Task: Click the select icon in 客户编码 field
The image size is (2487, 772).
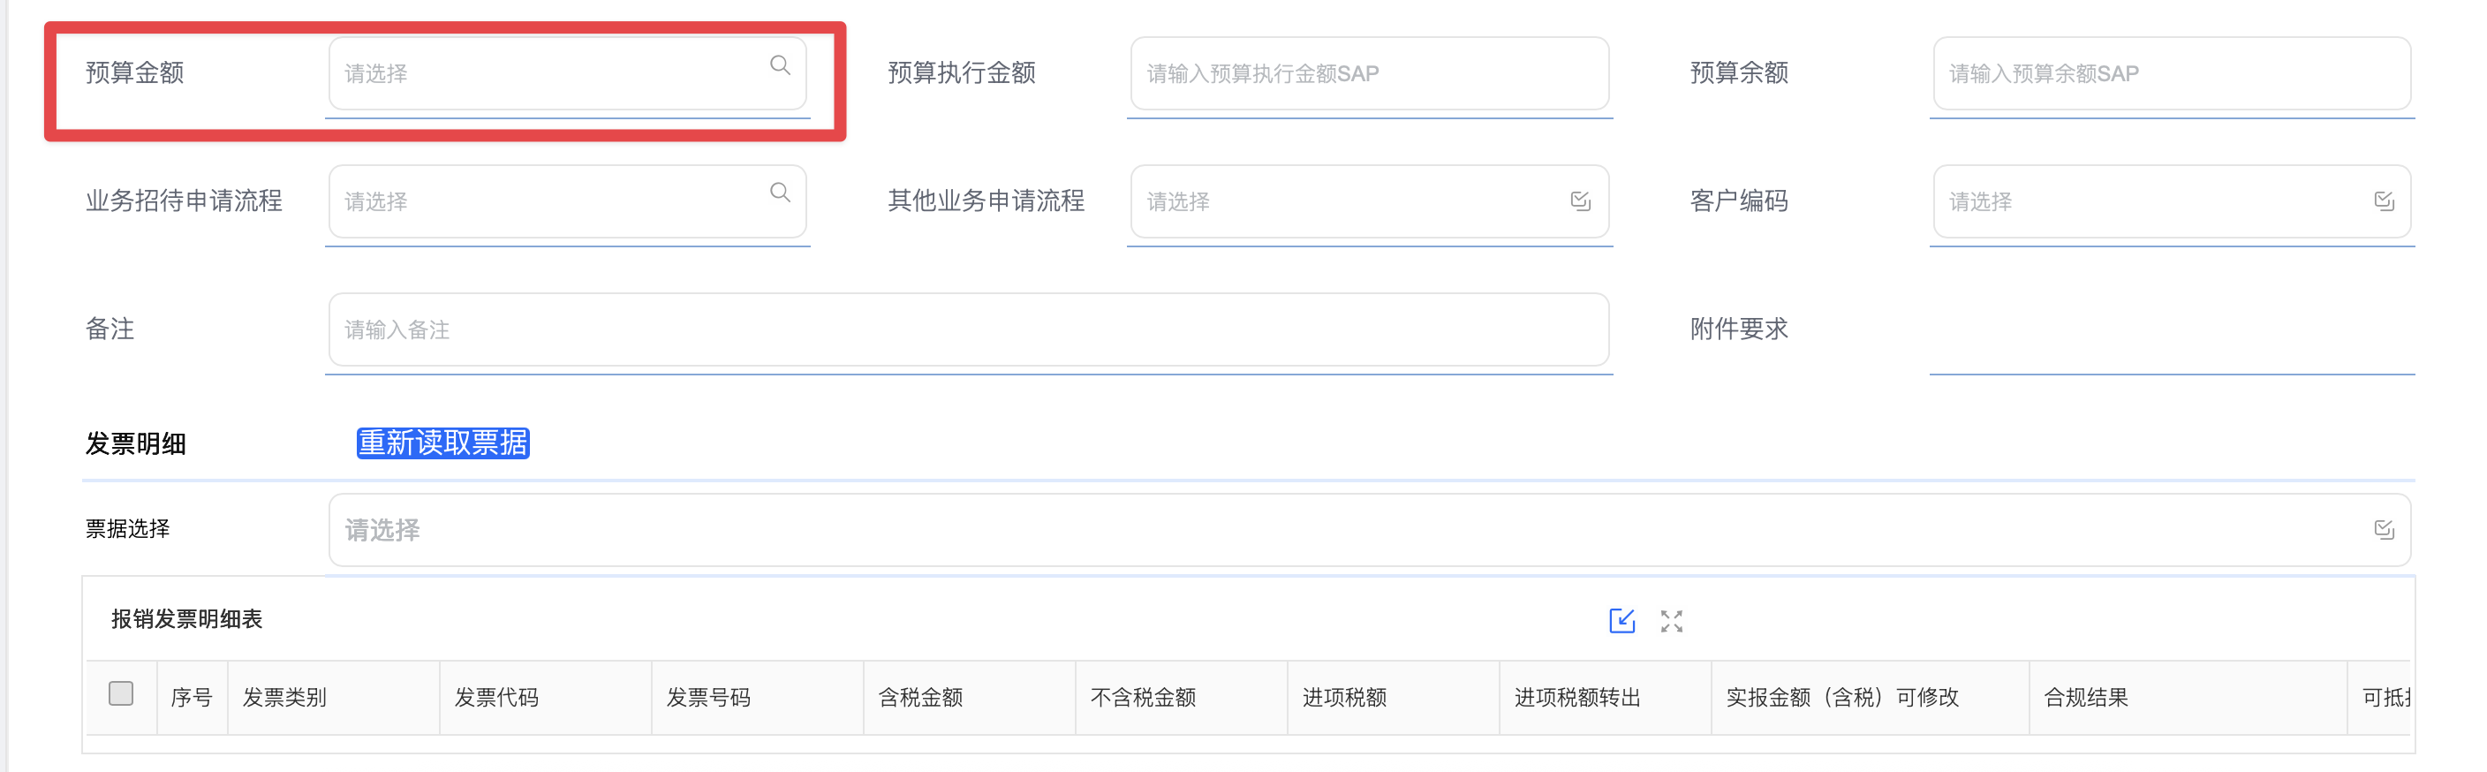Action: pyautogui.click(x=2384, y=201)
